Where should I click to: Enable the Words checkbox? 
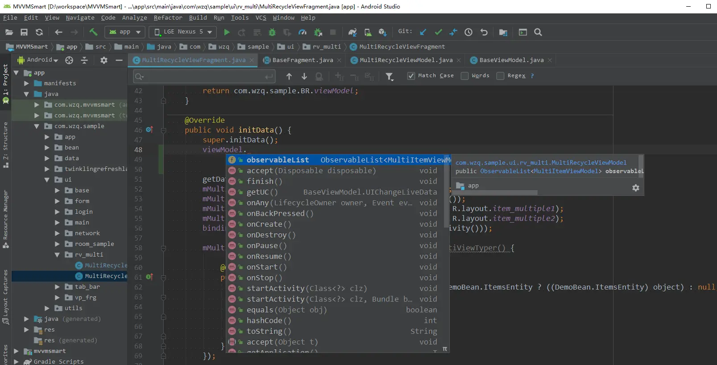(x=464, y=76)
